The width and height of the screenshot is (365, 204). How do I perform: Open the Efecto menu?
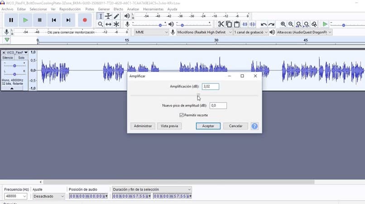click(x=118, y=9)
